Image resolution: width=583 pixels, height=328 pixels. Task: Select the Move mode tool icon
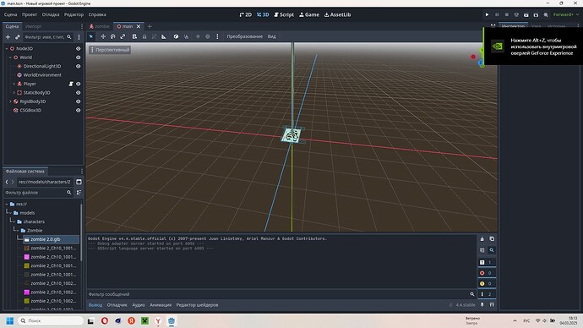(x=103, y=36)
